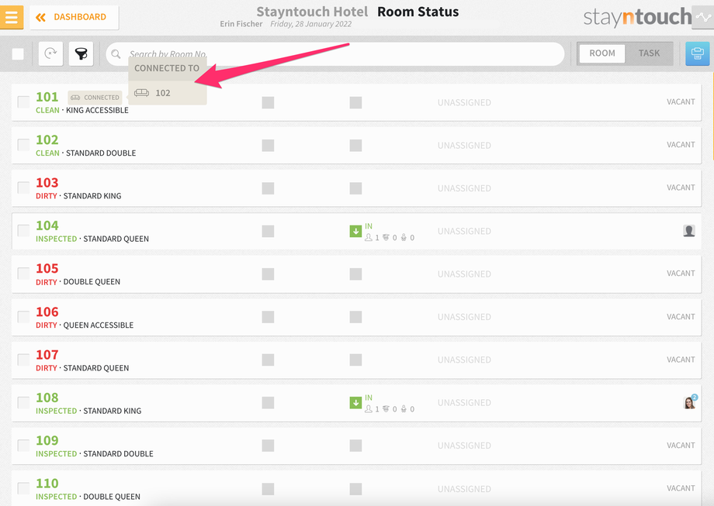The image size is (714, 506).
Task: Click the first gray square in room 104 row
Action: click(268, 231)
